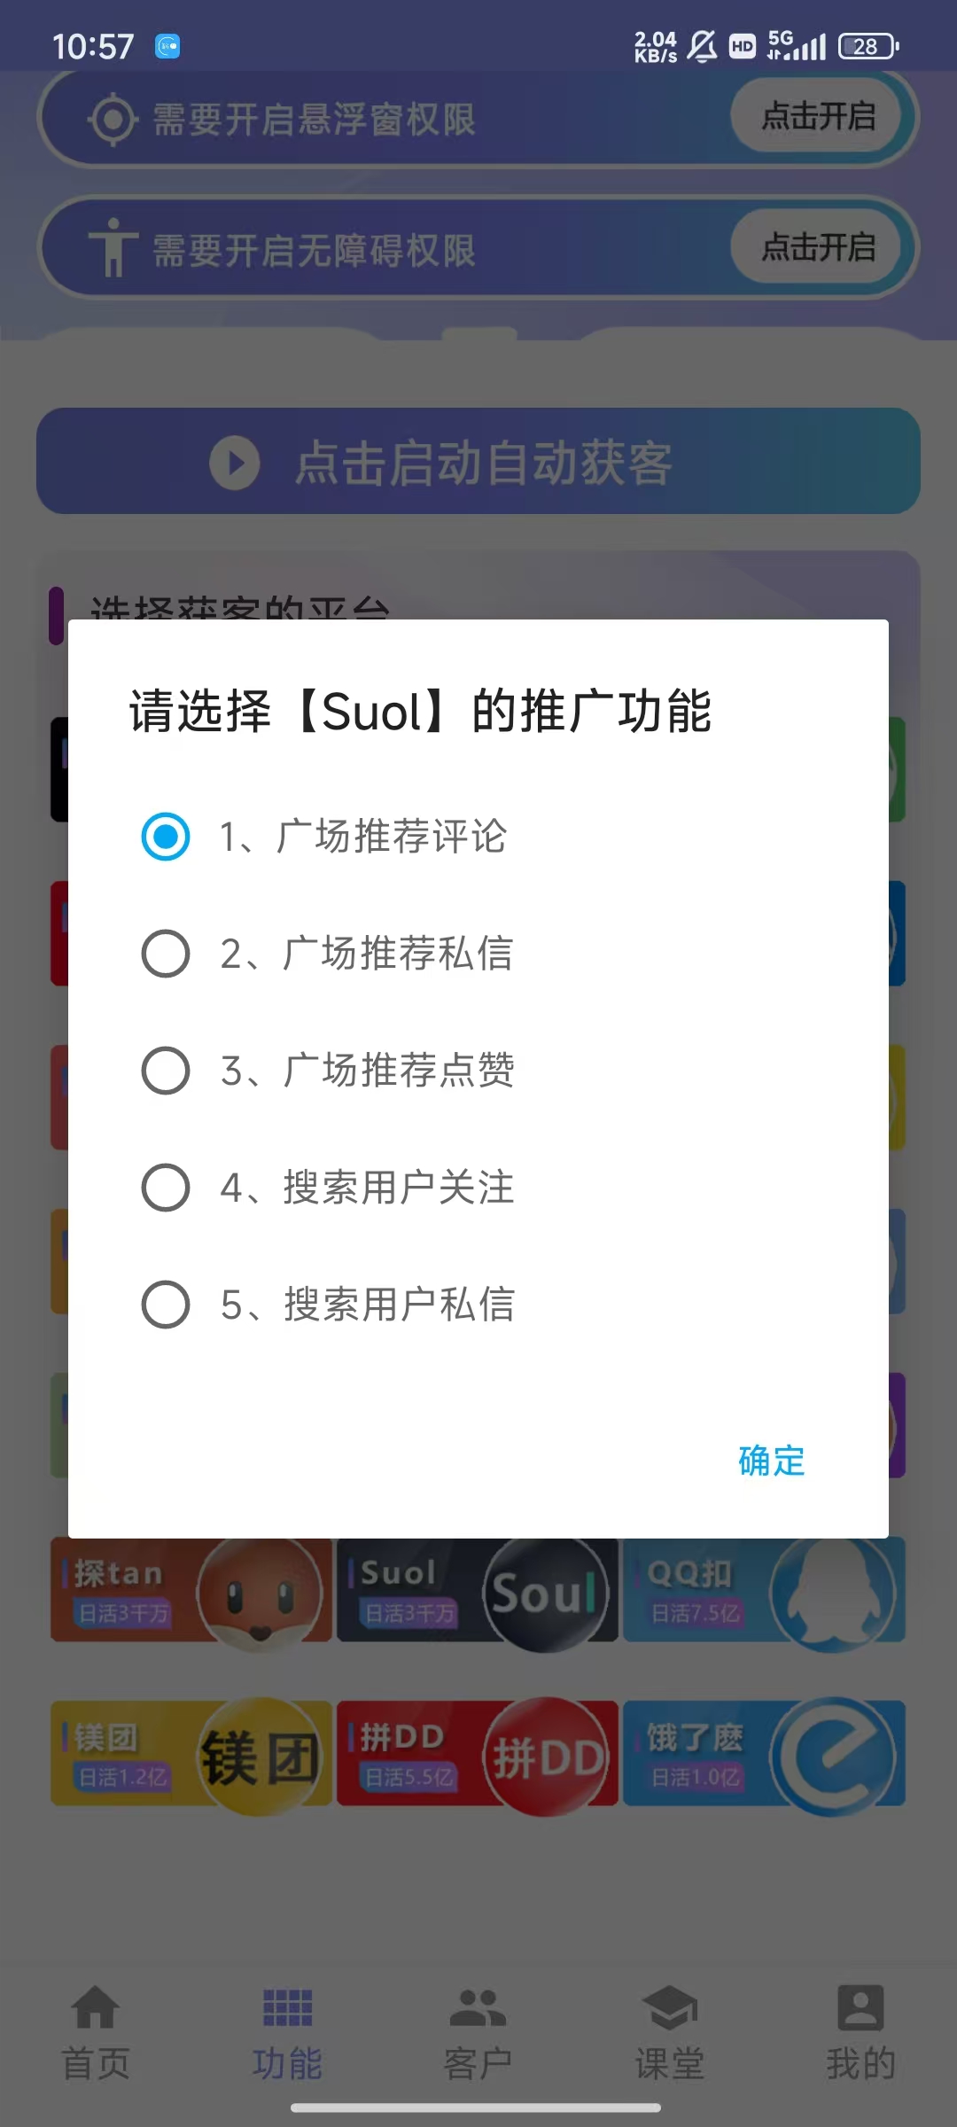This screenshot has width=957, height=2127.
Task: Enable accessibility permission 点击开启
Action: [x=818, y=247]
